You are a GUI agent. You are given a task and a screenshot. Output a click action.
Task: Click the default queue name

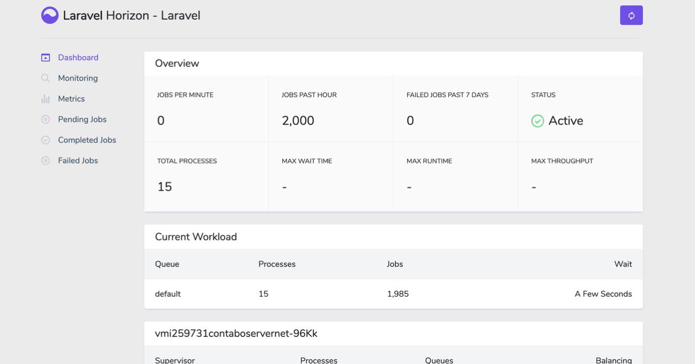pyautogui.click(x=168, y=294)
